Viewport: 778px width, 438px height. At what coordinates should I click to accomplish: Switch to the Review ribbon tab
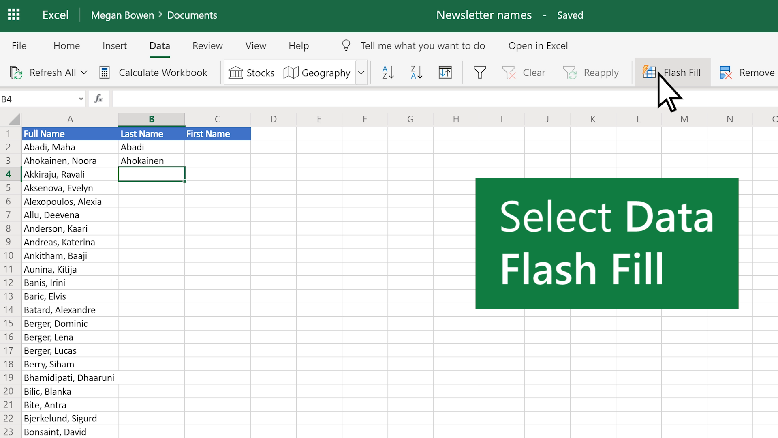pyautogui.click(x=207, y=45)
